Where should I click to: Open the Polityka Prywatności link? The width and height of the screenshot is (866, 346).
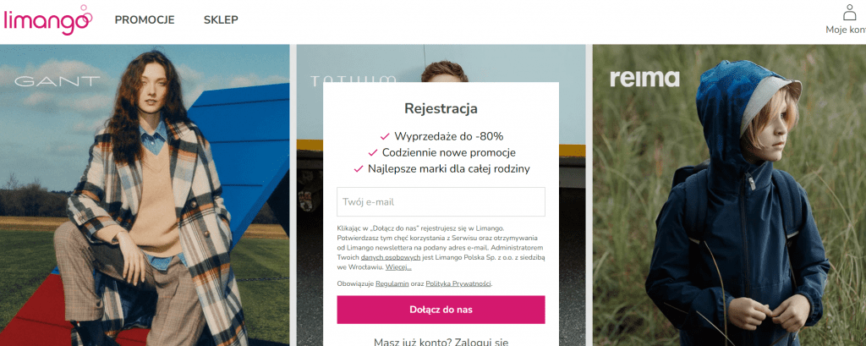[x=458, y=283]
